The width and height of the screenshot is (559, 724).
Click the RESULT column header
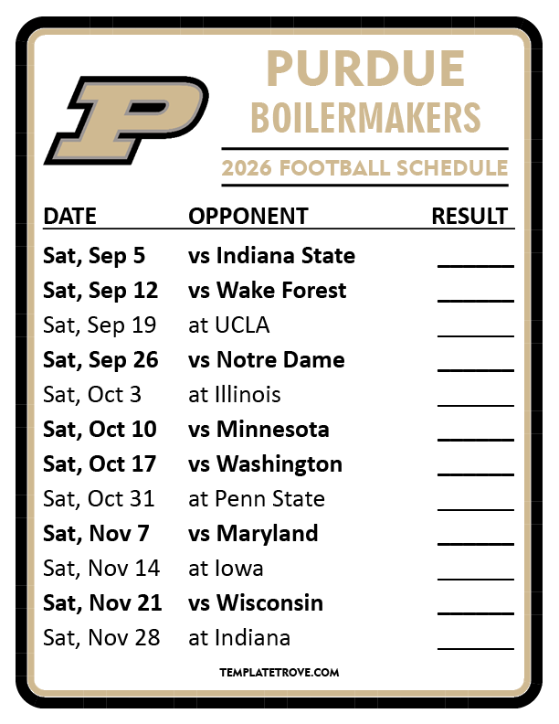[469, 216]
